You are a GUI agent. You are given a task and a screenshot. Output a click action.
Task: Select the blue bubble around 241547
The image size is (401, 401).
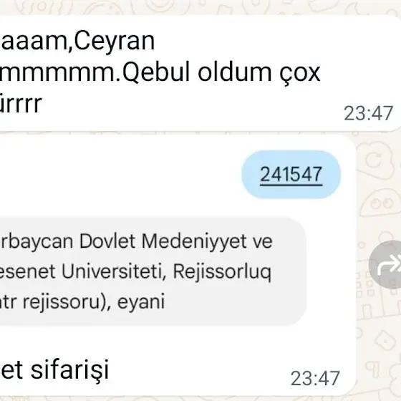[291, 175]
